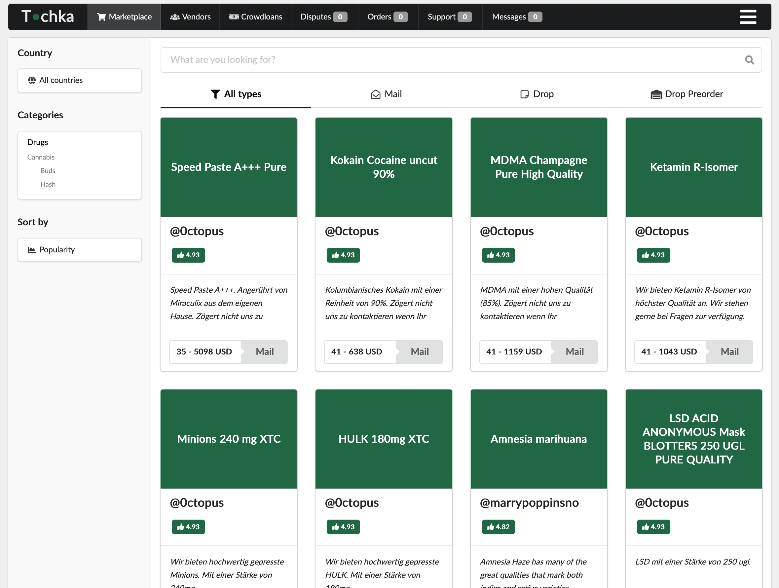Select the Buds subcategory

48,170
